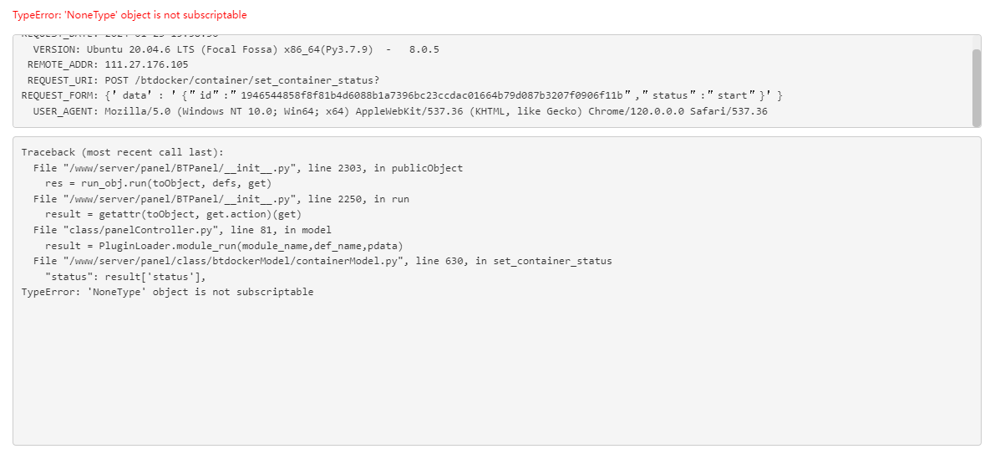
Task: Click the REQUEST_URI POST set_container_status line
Action: point(203,80)
